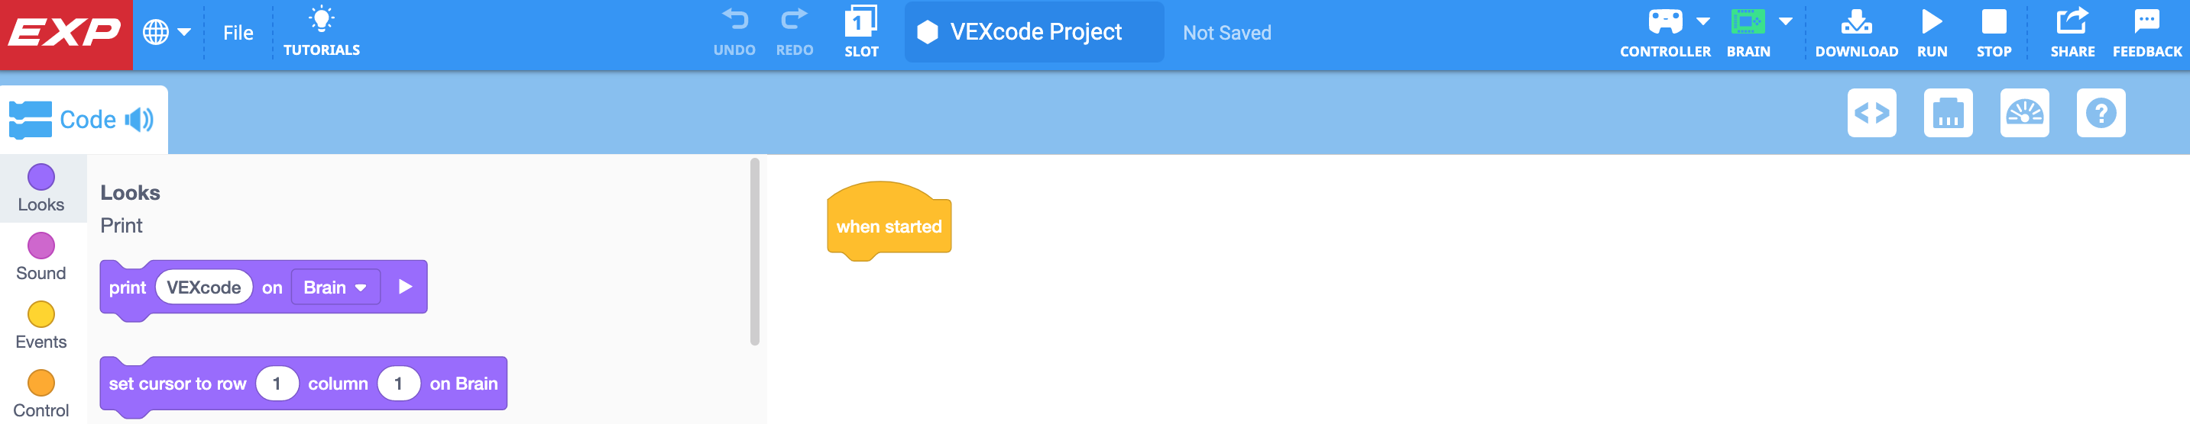Open the Brain dropdown in print block
The height and width of the screenshot is (424, 2190).
(335, 287)
